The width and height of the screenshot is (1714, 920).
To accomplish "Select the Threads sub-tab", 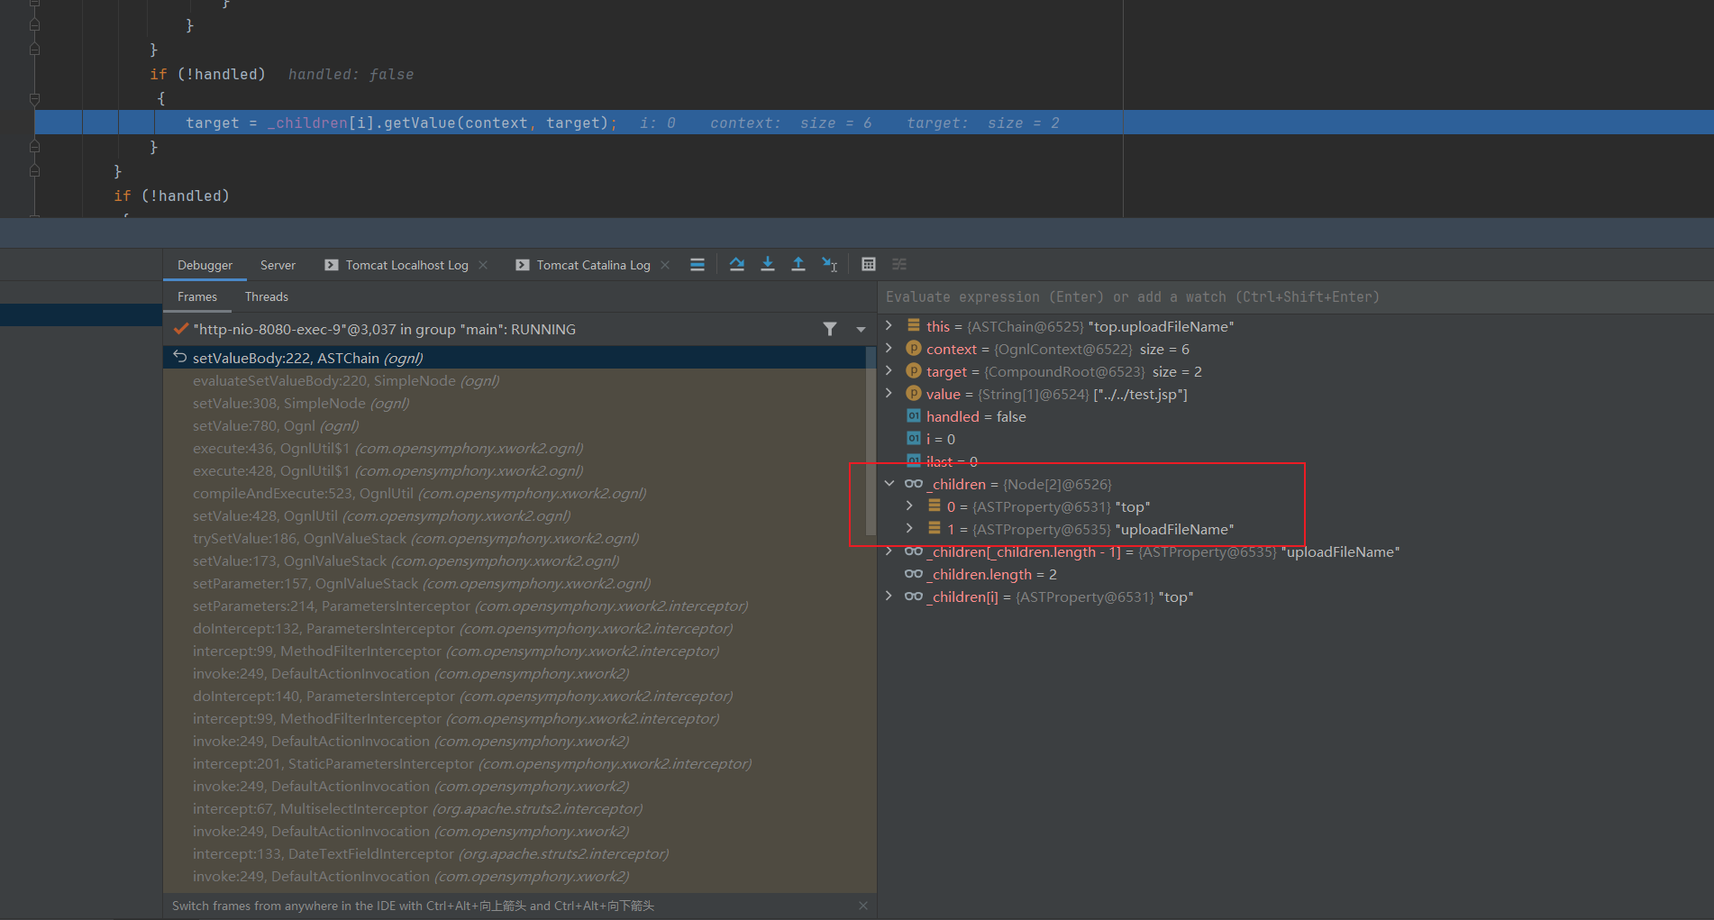I will [267, 296].
